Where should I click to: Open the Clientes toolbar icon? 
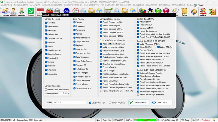[5, 12]
